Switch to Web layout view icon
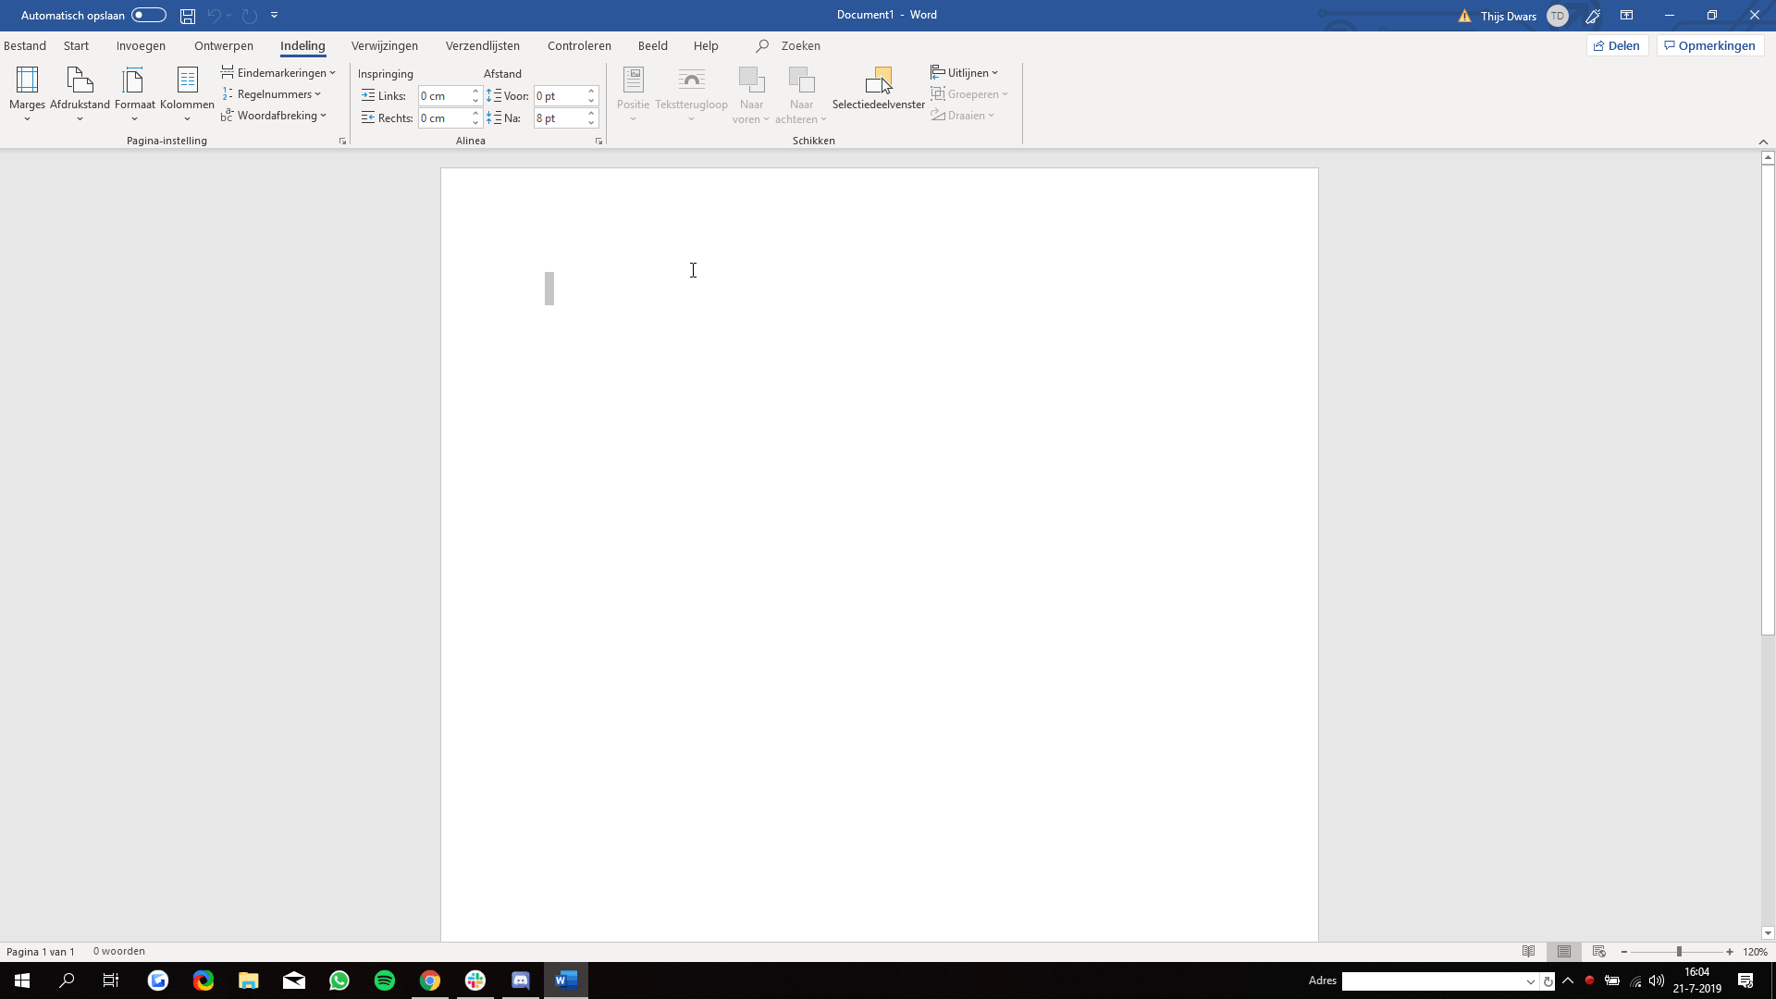This screenshot has height=999, width=1776. 1599,951
